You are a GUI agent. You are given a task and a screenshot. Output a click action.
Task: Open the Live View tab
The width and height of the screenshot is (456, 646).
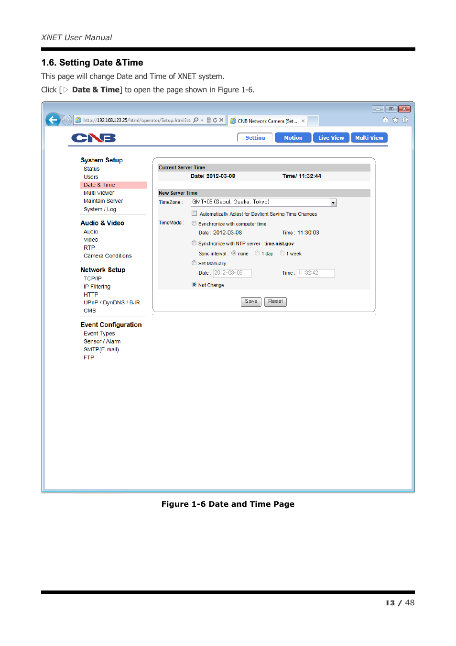(x=331, y=138)
